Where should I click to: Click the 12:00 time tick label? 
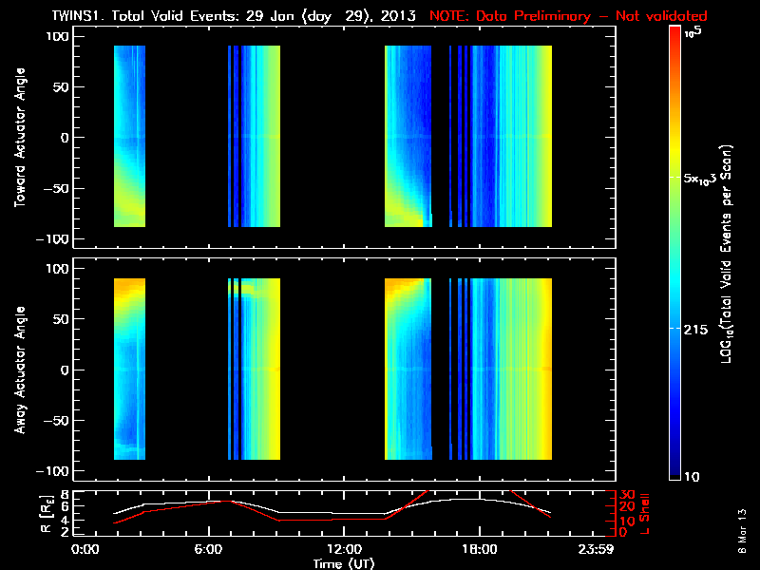tap(343, 549)
